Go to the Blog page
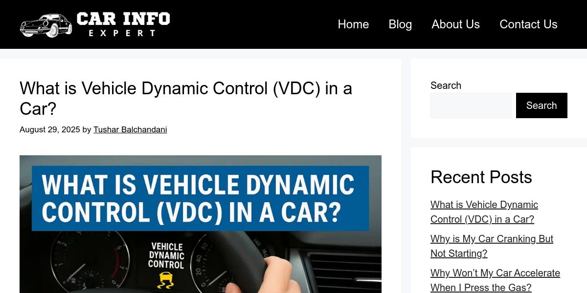The height and width of the screenshot is (293, 587). click(x=400, y=24)
